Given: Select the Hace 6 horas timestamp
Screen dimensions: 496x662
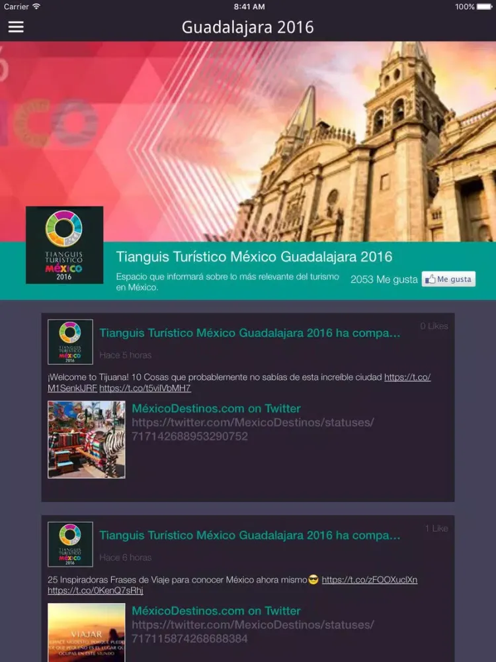Looking at the screenshot, I should [125, 557].
